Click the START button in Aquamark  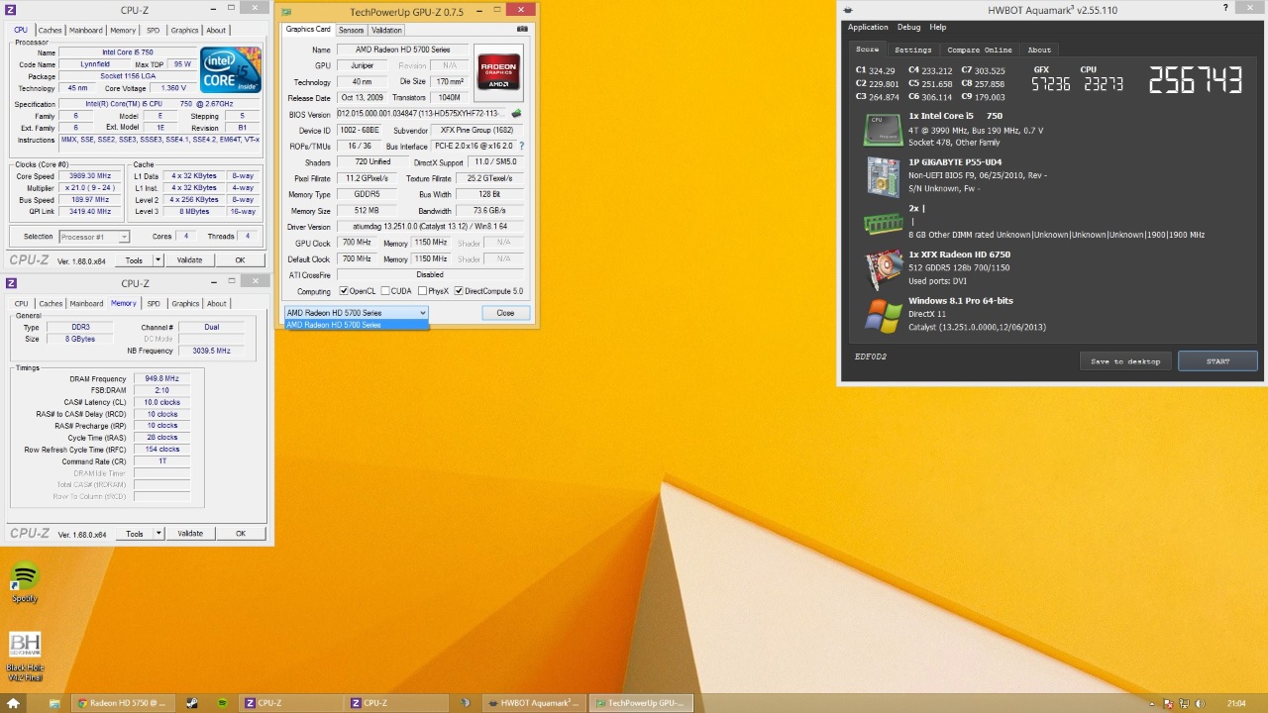click(1217, 361)
